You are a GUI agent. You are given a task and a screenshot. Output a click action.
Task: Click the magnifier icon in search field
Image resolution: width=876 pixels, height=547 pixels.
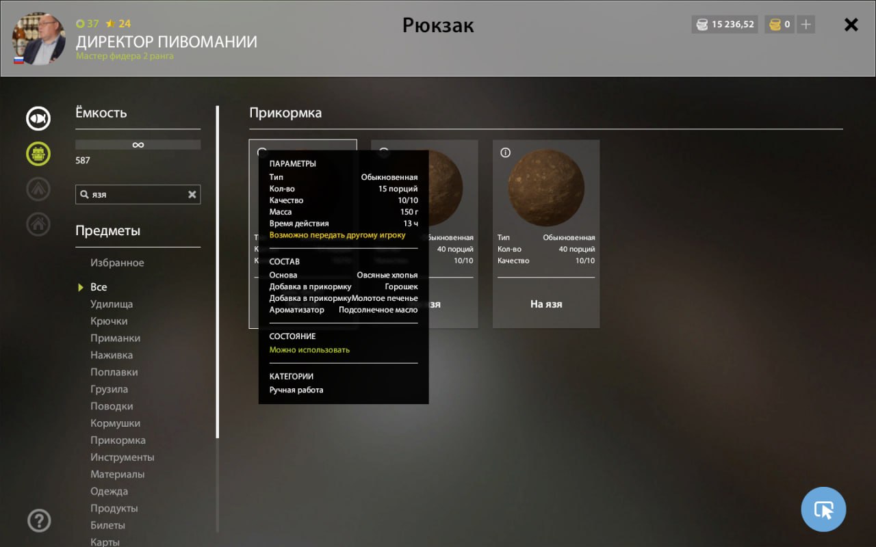(84, 195)
